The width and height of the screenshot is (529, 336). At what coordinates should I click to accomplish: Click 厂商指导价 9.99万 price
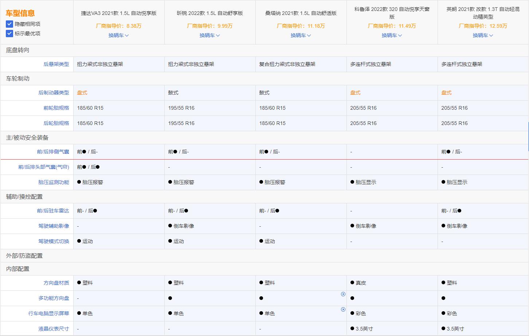point(210,26)
